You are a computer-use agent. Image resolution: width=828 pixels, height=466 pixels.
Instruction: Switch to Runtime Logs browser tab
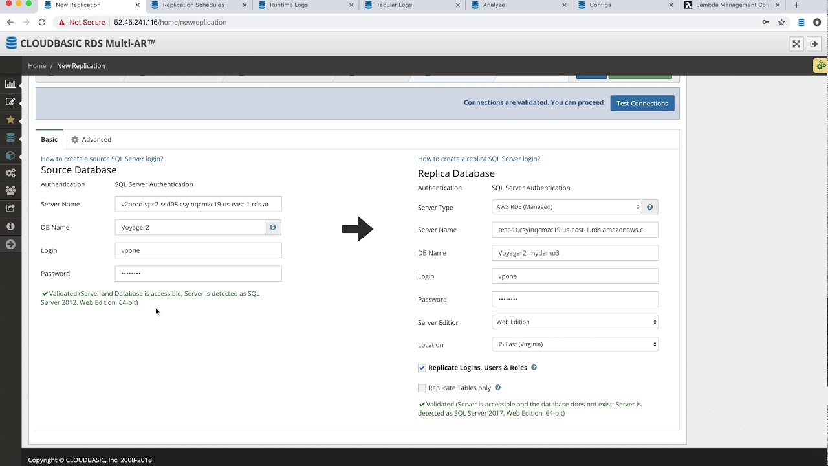(x=289, y=5)
